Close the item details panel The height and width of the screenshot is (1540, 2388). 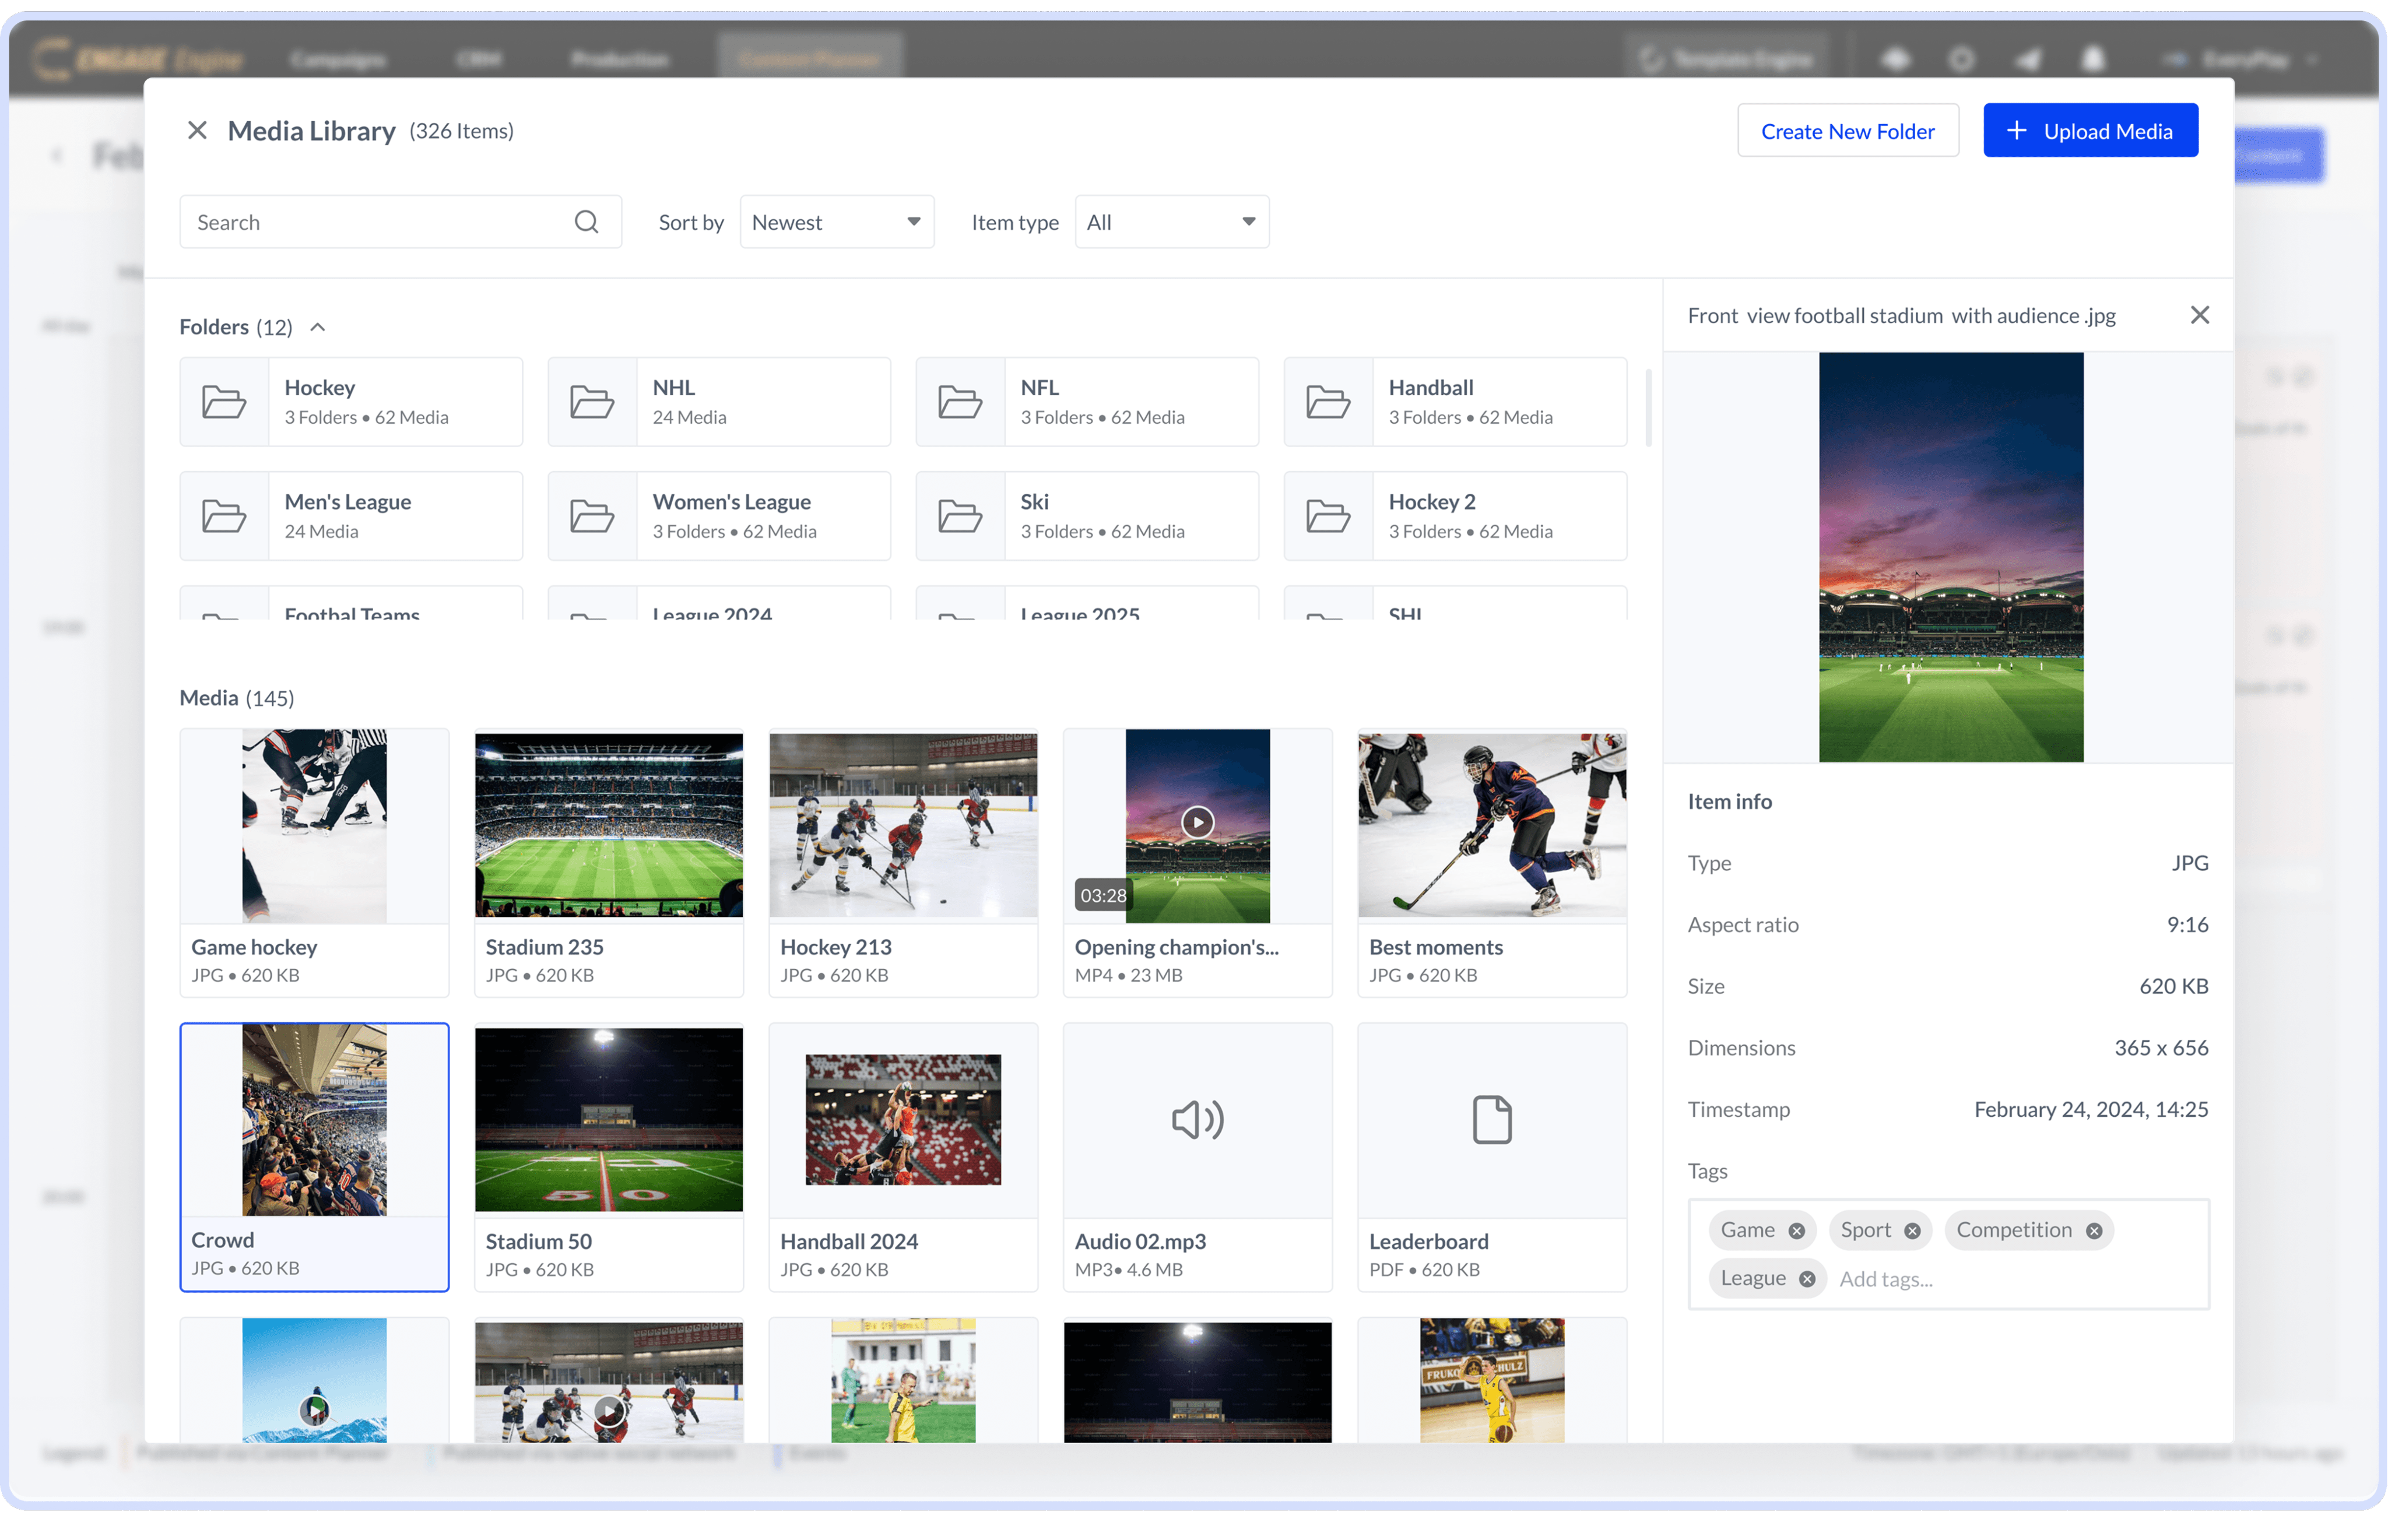pyautogui.click(x=2199, y=316)
